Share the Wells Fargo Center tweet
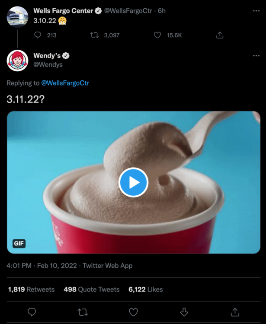 tap(220, 35)
